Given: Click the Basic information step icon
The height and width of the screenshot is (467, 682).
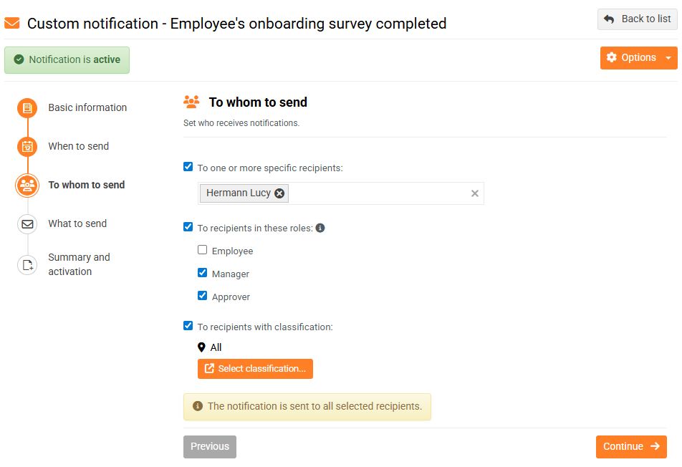Looking at the screenshot, I should pos(27,108).
